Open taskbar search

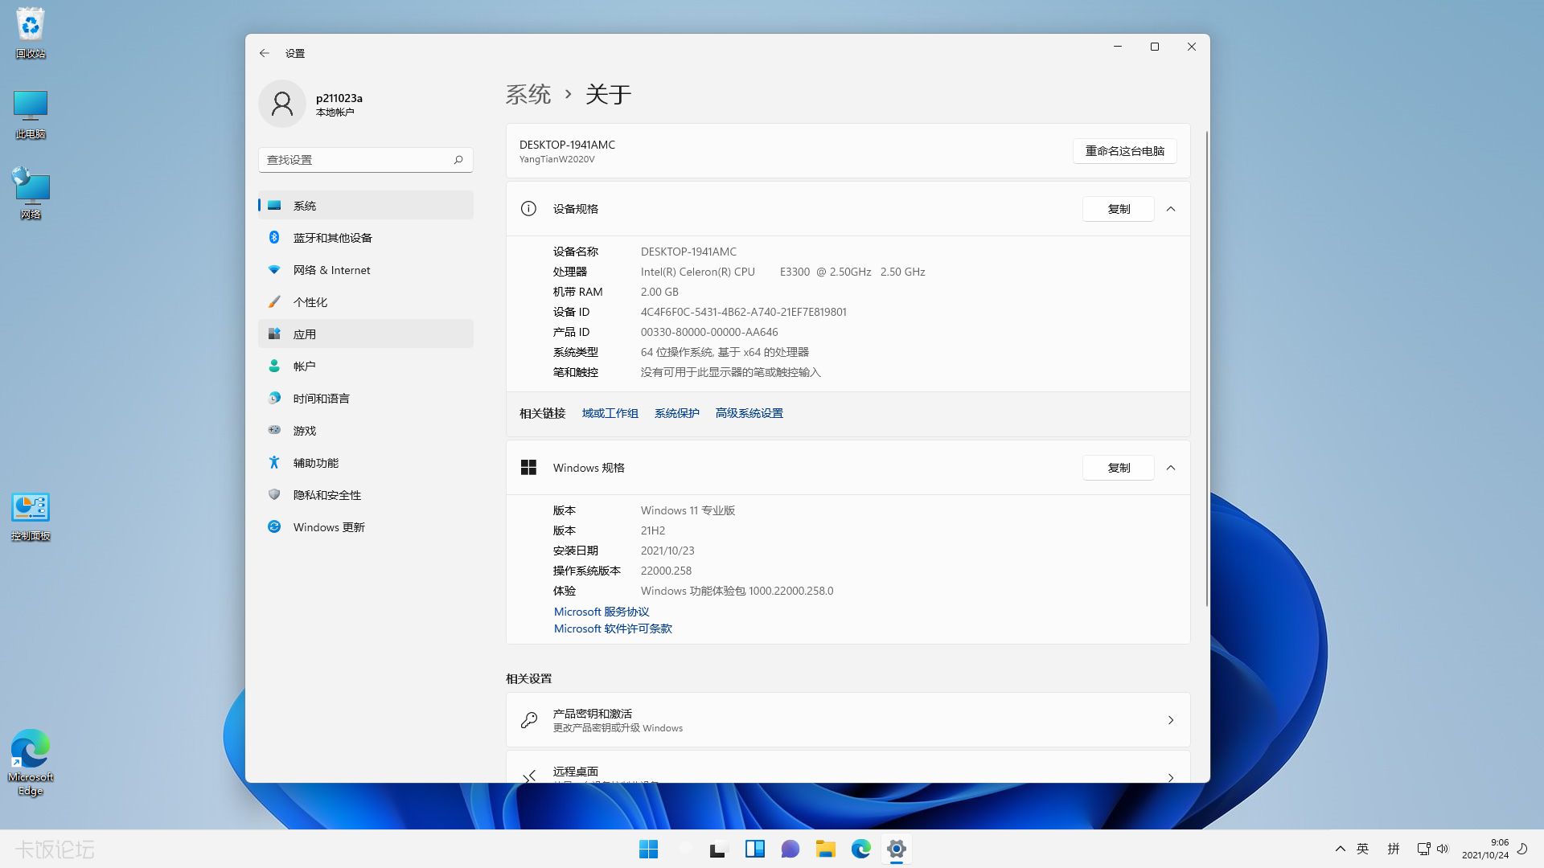coord(685,849)
